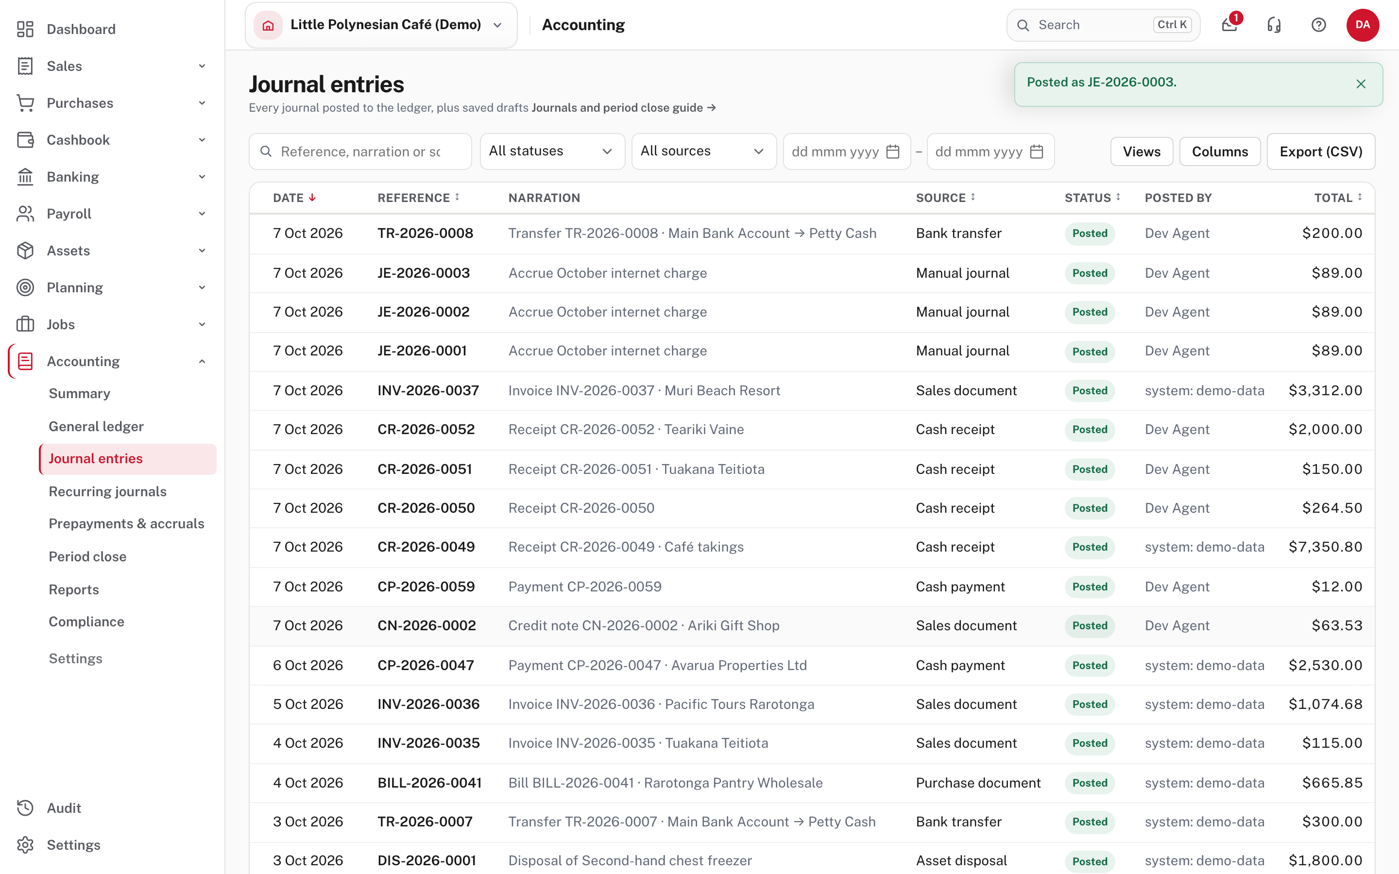Open Recurring journals
The image size is (1399, 874).
[107, 491]
